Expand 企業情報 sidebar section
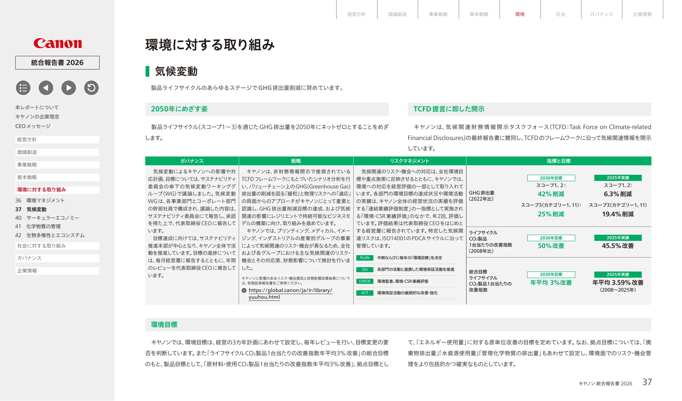Image resolution: width=682 pixels, height=401 pixels. (57, 271)
